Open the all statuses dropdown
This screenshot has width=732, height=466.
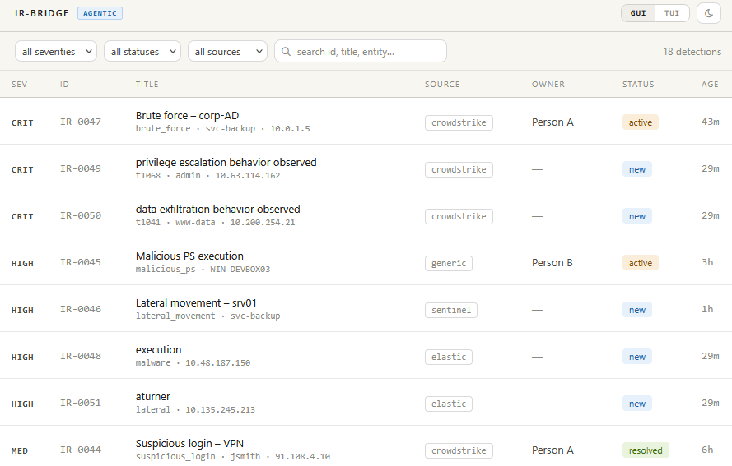tap(142, 51)
